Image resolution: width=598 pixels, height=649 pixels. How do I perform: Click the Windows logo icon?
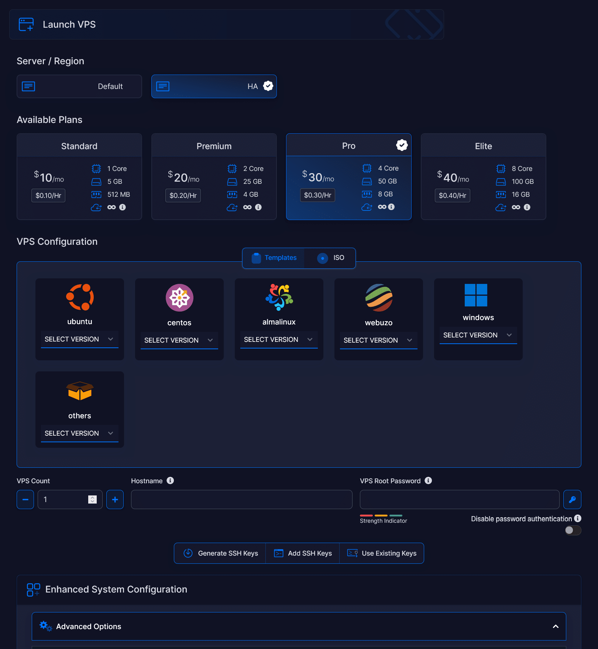click(476, 295)
